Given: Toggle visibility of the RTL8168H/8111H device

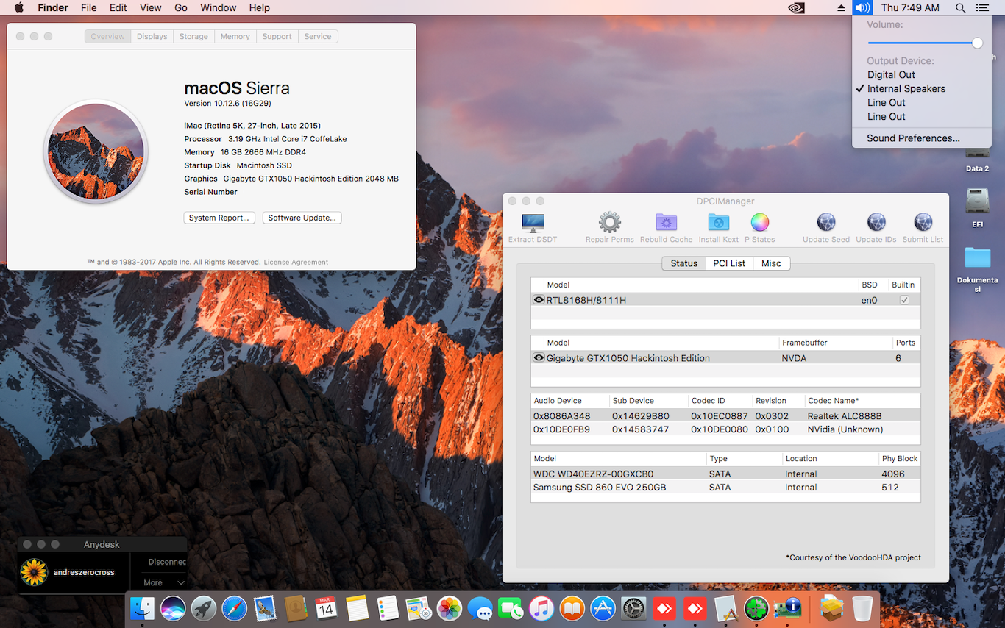Looking at the screenshot, I should pyautogui.click(x=538, y=299).
